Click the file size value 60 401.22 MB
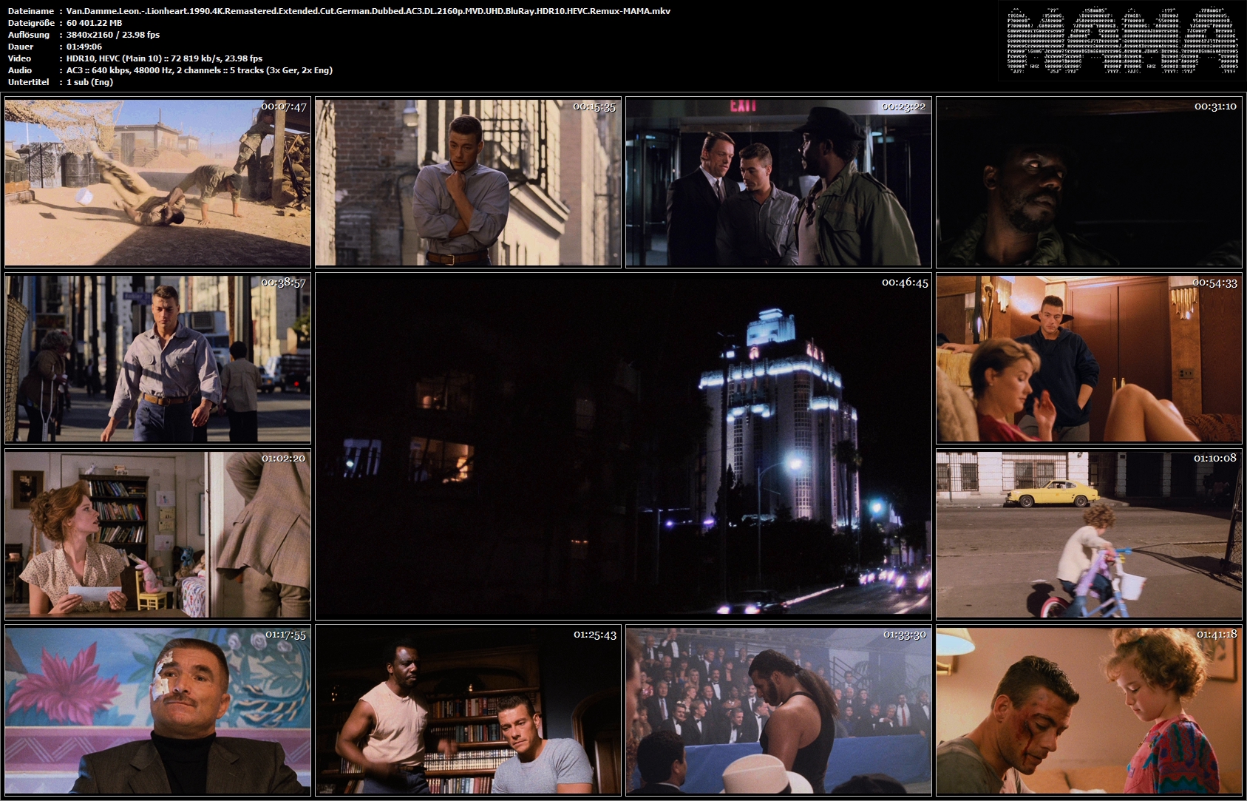 [x=95, y=23]
